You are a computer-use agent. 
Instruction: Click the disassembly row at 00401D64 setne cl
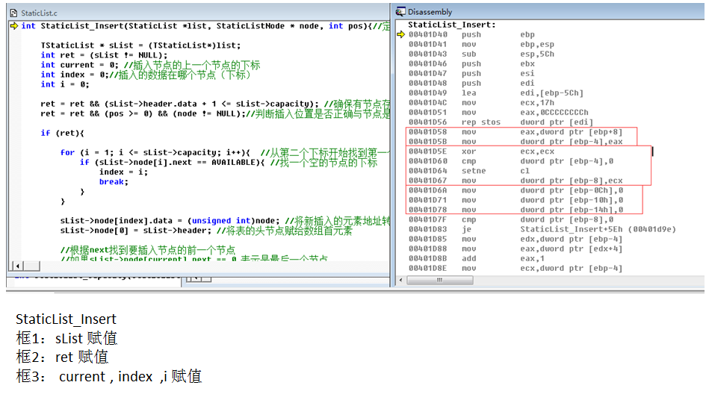pos(469,171)
